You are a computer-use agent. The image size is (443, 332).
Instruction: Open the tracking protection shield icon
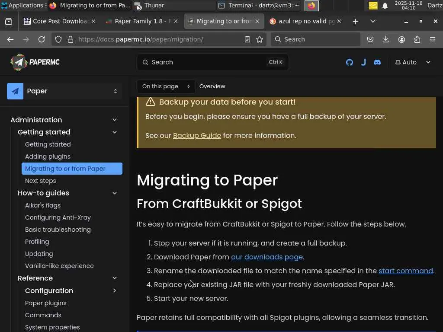pos(58,39)
